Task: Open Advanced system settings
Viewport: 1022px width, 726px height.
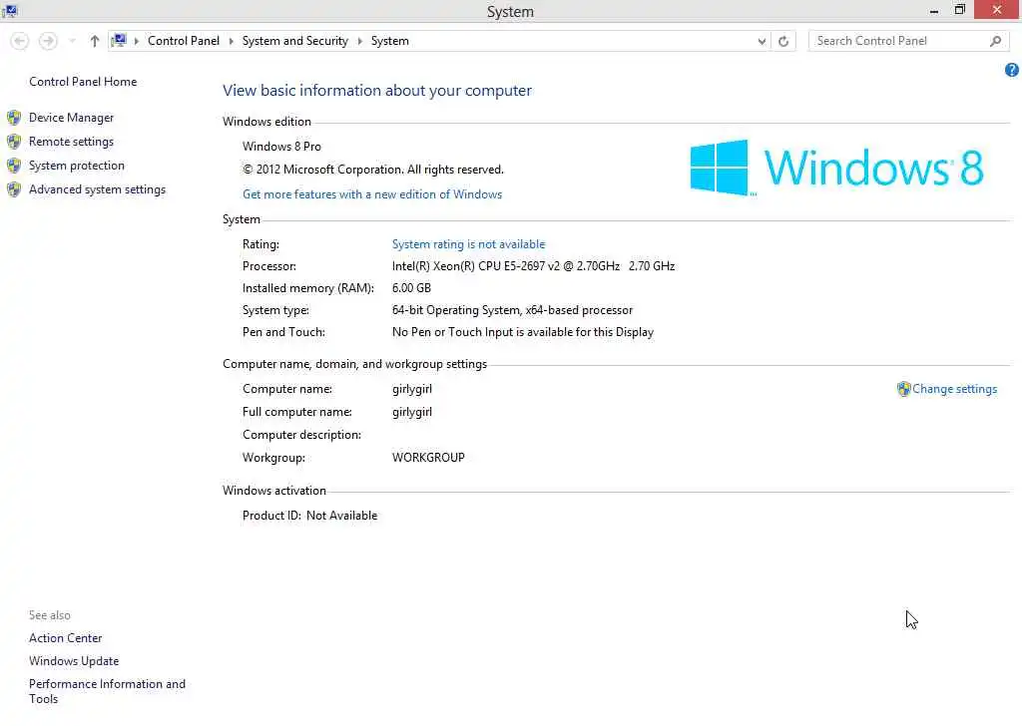Action: (x=97, y=189)
